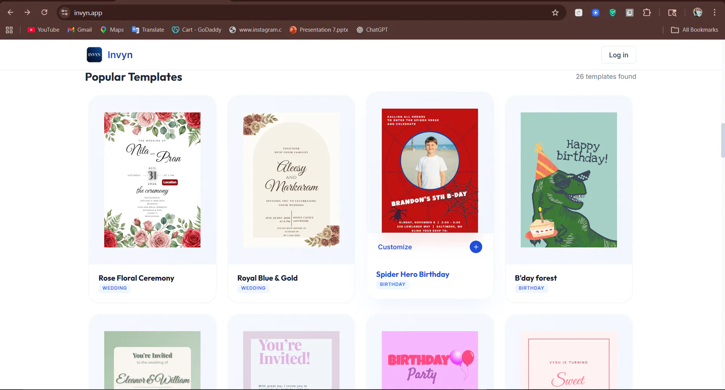The image size is (725, 390).
Task: Select the Birthday Party balloon thumbnail
Action: 430,360
